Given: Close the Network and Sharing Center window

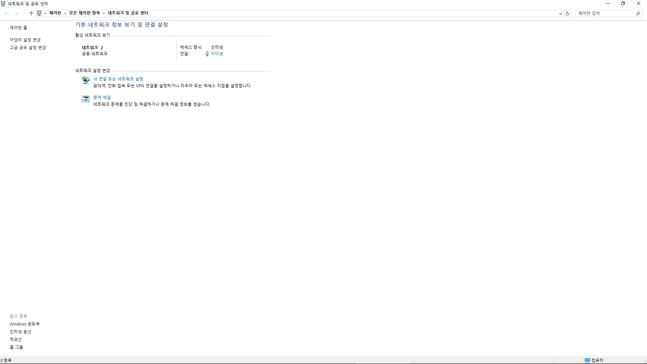Looking at the screenshot, I should click(x=639, y=4).
